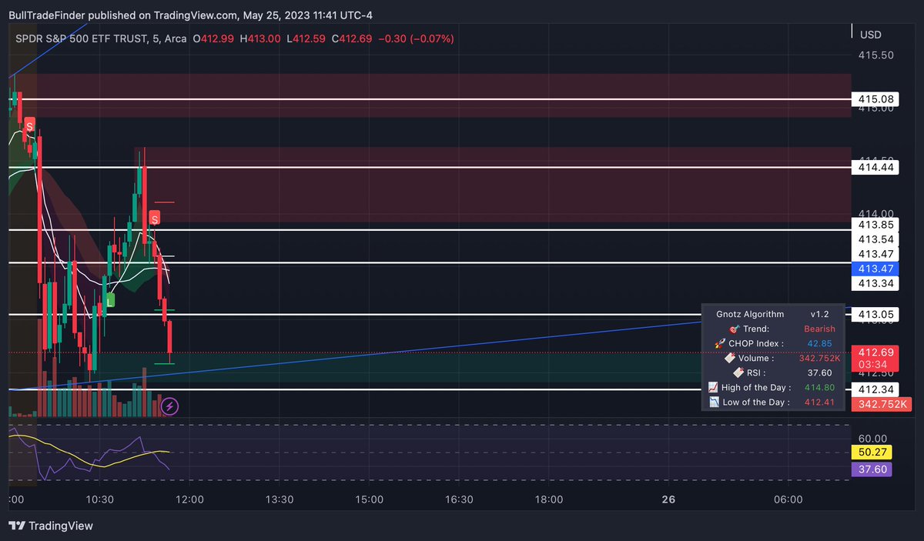
Task: Click the purple 37.60 RSI axis label
Action: tap(872, 469)
